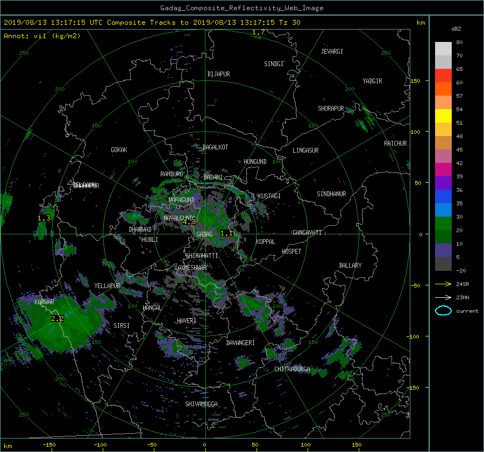The width and height of the screenshot is (484, 452).
Task: Click the LINGASUR city label
Action: point(305,150)
